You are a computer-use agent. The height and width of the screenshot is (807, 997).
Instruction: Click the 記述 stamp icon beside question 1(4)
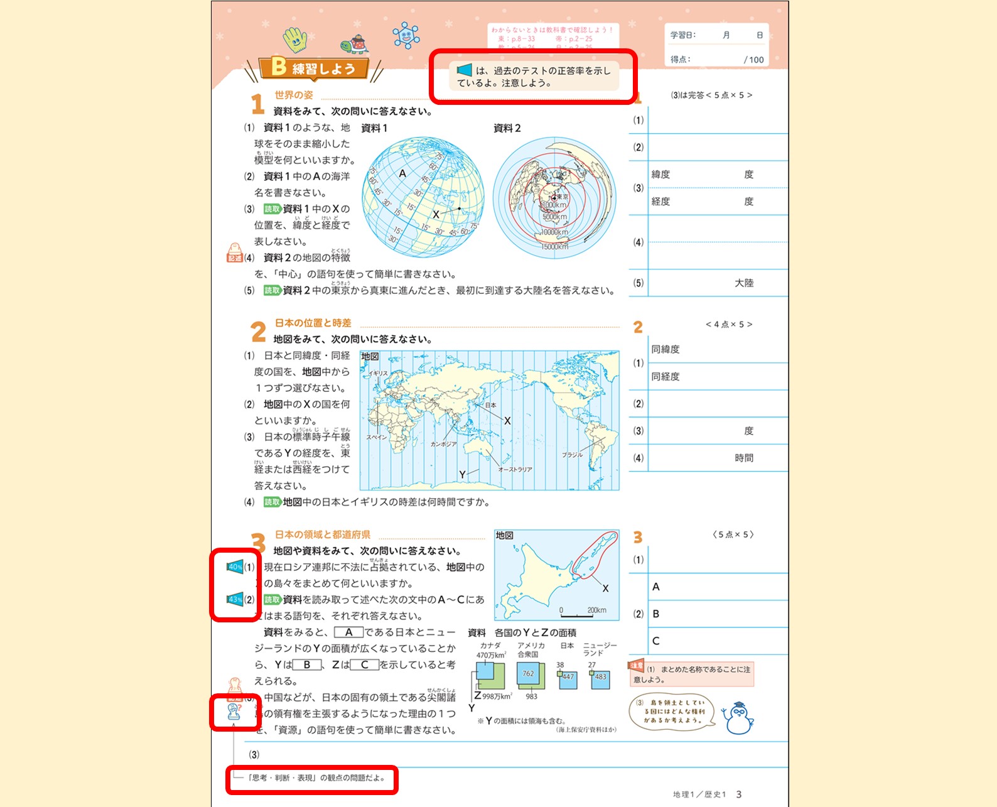234,253
